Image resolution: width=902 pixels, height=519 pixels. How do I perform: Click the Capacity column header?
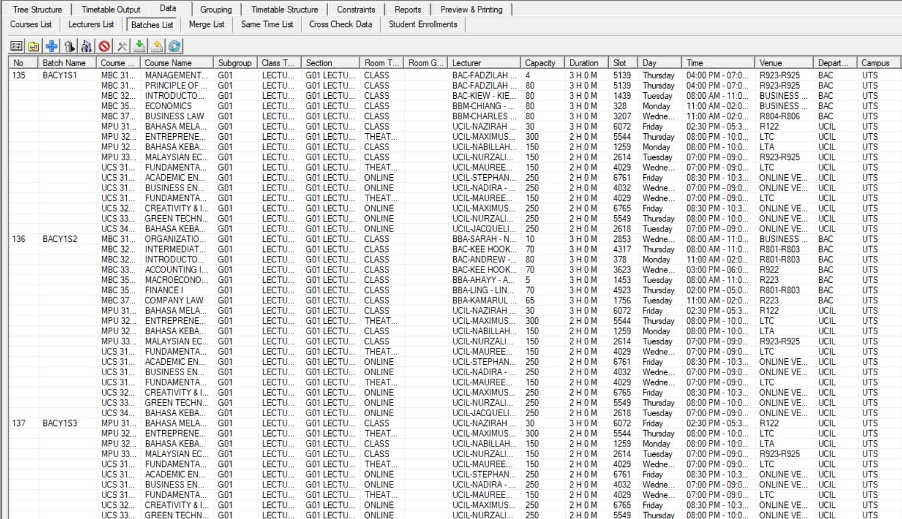pyautogui.click(x=543, y=63)
